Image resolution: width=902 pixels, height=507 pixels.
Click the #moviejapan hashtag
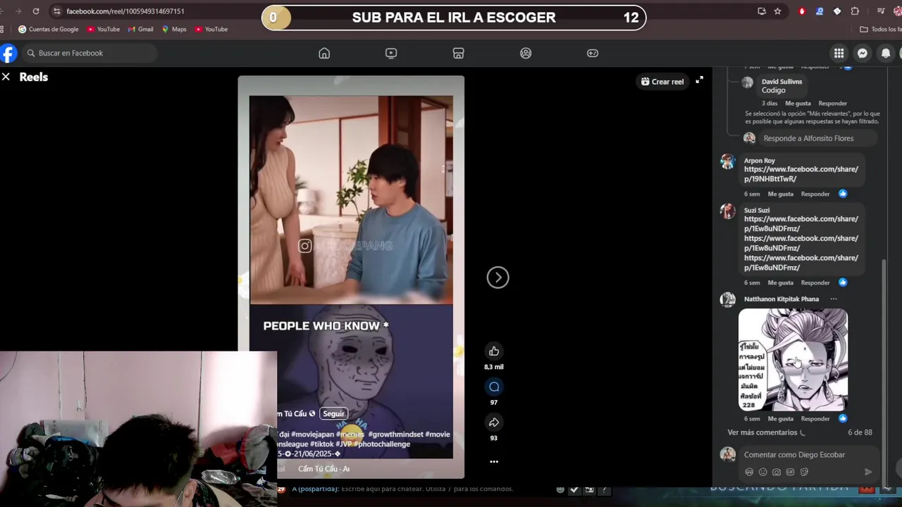point(312,434)
